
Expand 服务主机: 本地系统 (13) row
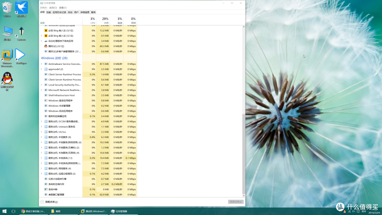click(41, 158)
